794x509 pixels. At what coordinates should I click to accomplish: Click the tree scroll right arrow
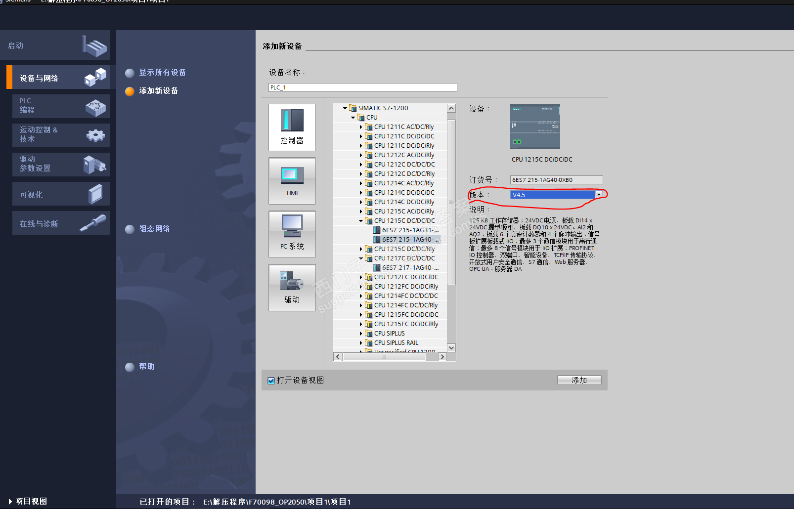point(442,357)
